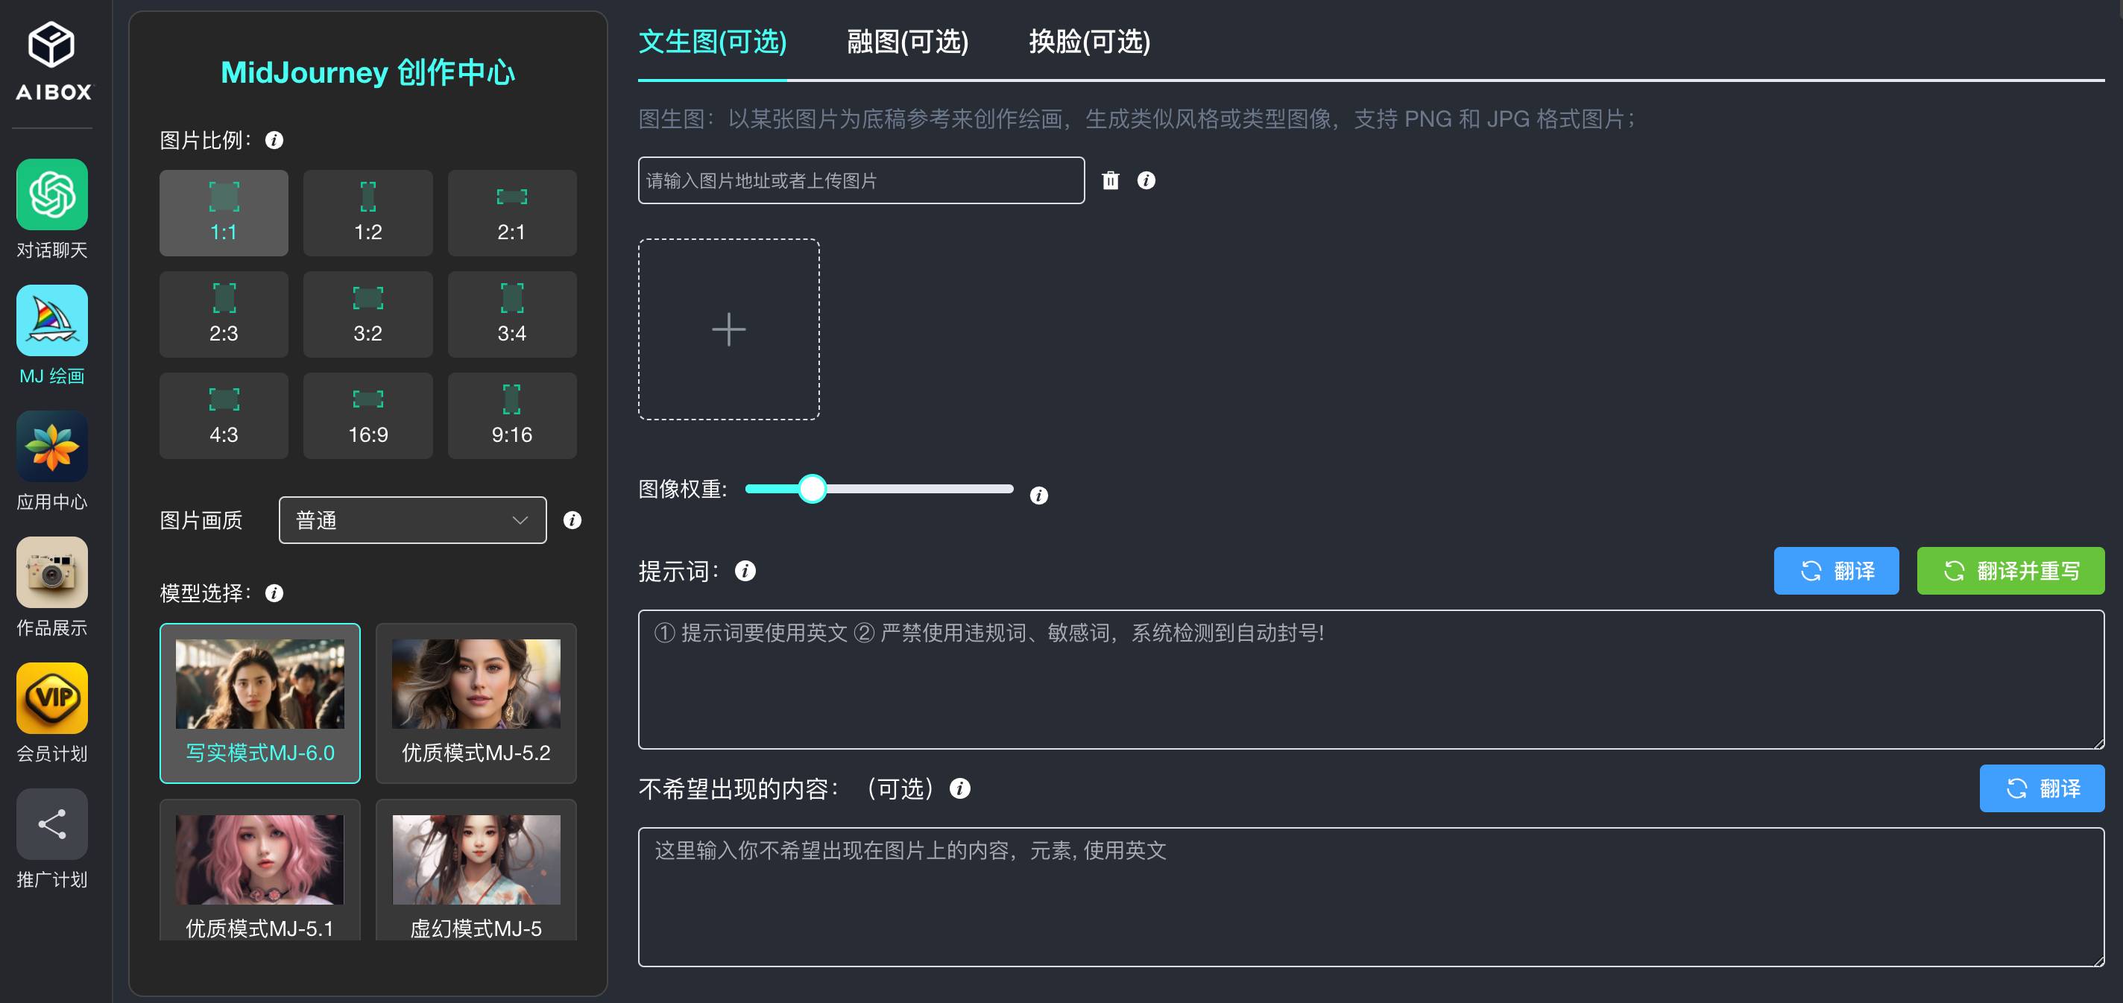Open the 对话聊天 chat sidebar icon
Screen dimensions: 2123x1003
(x=51, y=195)
